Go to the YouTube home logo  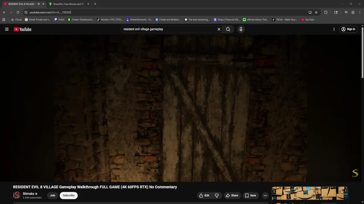point(22,29)
